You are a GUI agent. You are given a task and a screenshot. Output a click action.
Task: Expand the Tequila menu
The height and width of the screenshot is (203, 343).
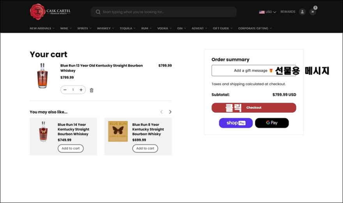click(127, 28)
